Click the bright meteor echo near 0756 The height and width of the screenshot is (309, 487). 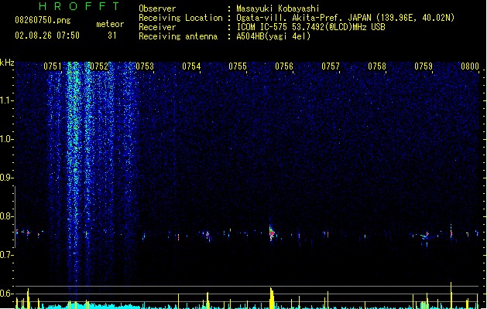272,233
